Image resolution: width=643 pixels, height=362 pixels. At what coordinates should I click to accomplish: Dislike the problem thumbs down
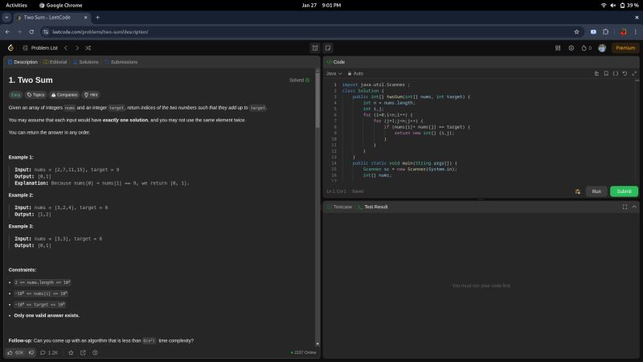click(31, 352)
